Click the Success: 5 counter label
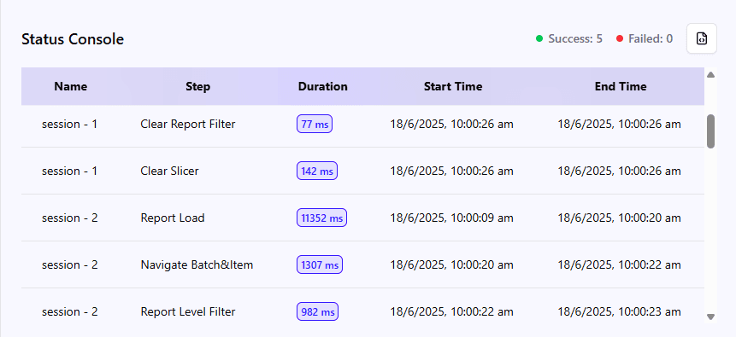 (x=575, y=38)
